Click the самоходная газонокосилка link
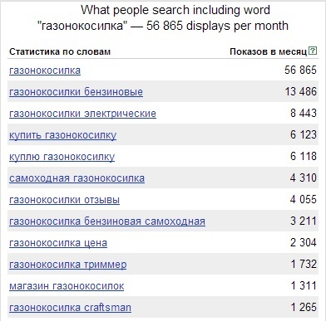Screen dimensions: 326x321 tap(77, 178)
